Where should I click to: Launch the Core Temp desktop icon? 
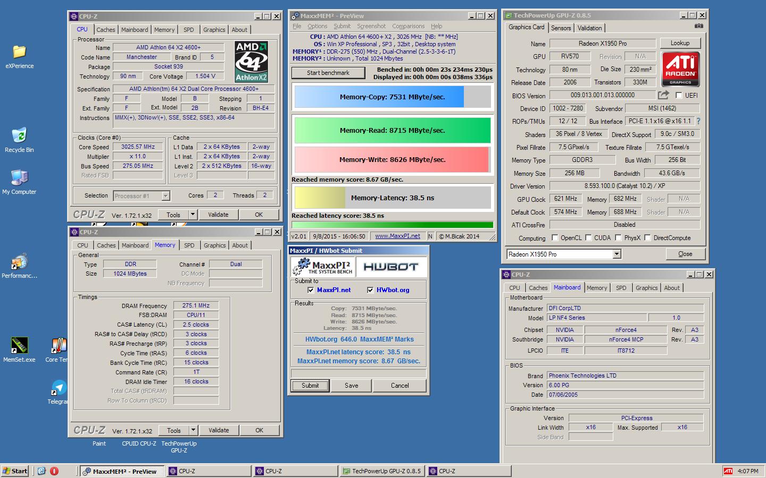(59, 345)
